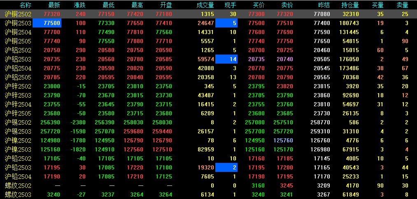This screenshot has height=199, width=417.
Task: Click 沪锡2502 change value -2380
Action: click(x=78, y=122)
